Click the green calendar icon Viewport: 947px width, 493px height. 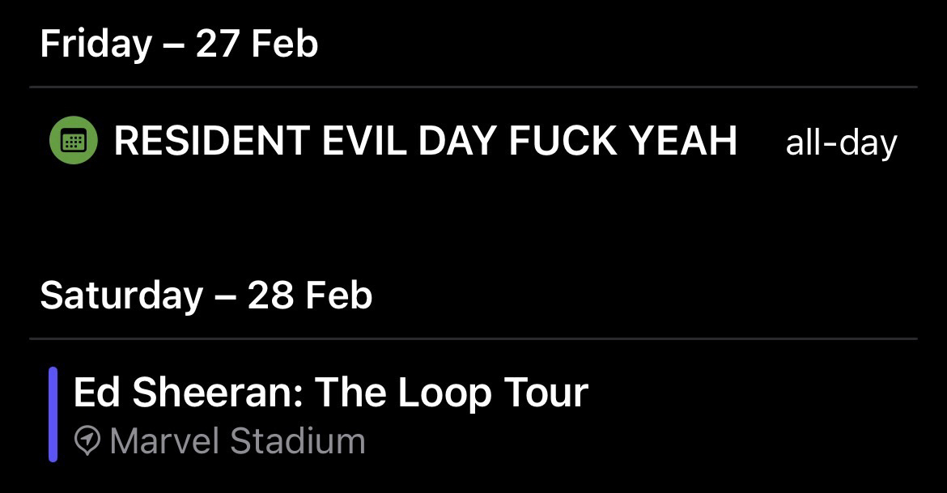click(x=73, y=141)
